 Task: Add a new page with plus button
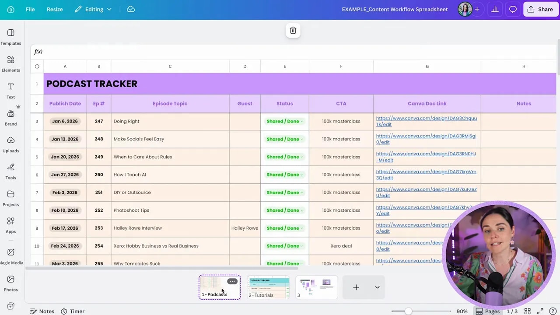pyautogui.click(x=356, y=287)
